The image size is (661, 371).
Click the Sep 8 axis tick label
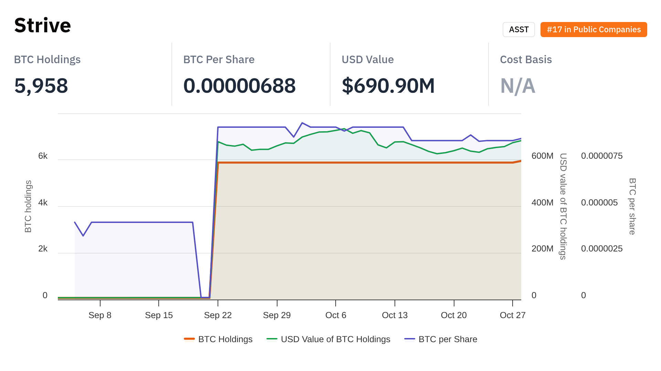click(100, 315)
